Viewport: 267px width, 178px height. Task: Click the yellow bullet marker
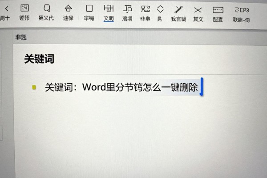(34, 87)
